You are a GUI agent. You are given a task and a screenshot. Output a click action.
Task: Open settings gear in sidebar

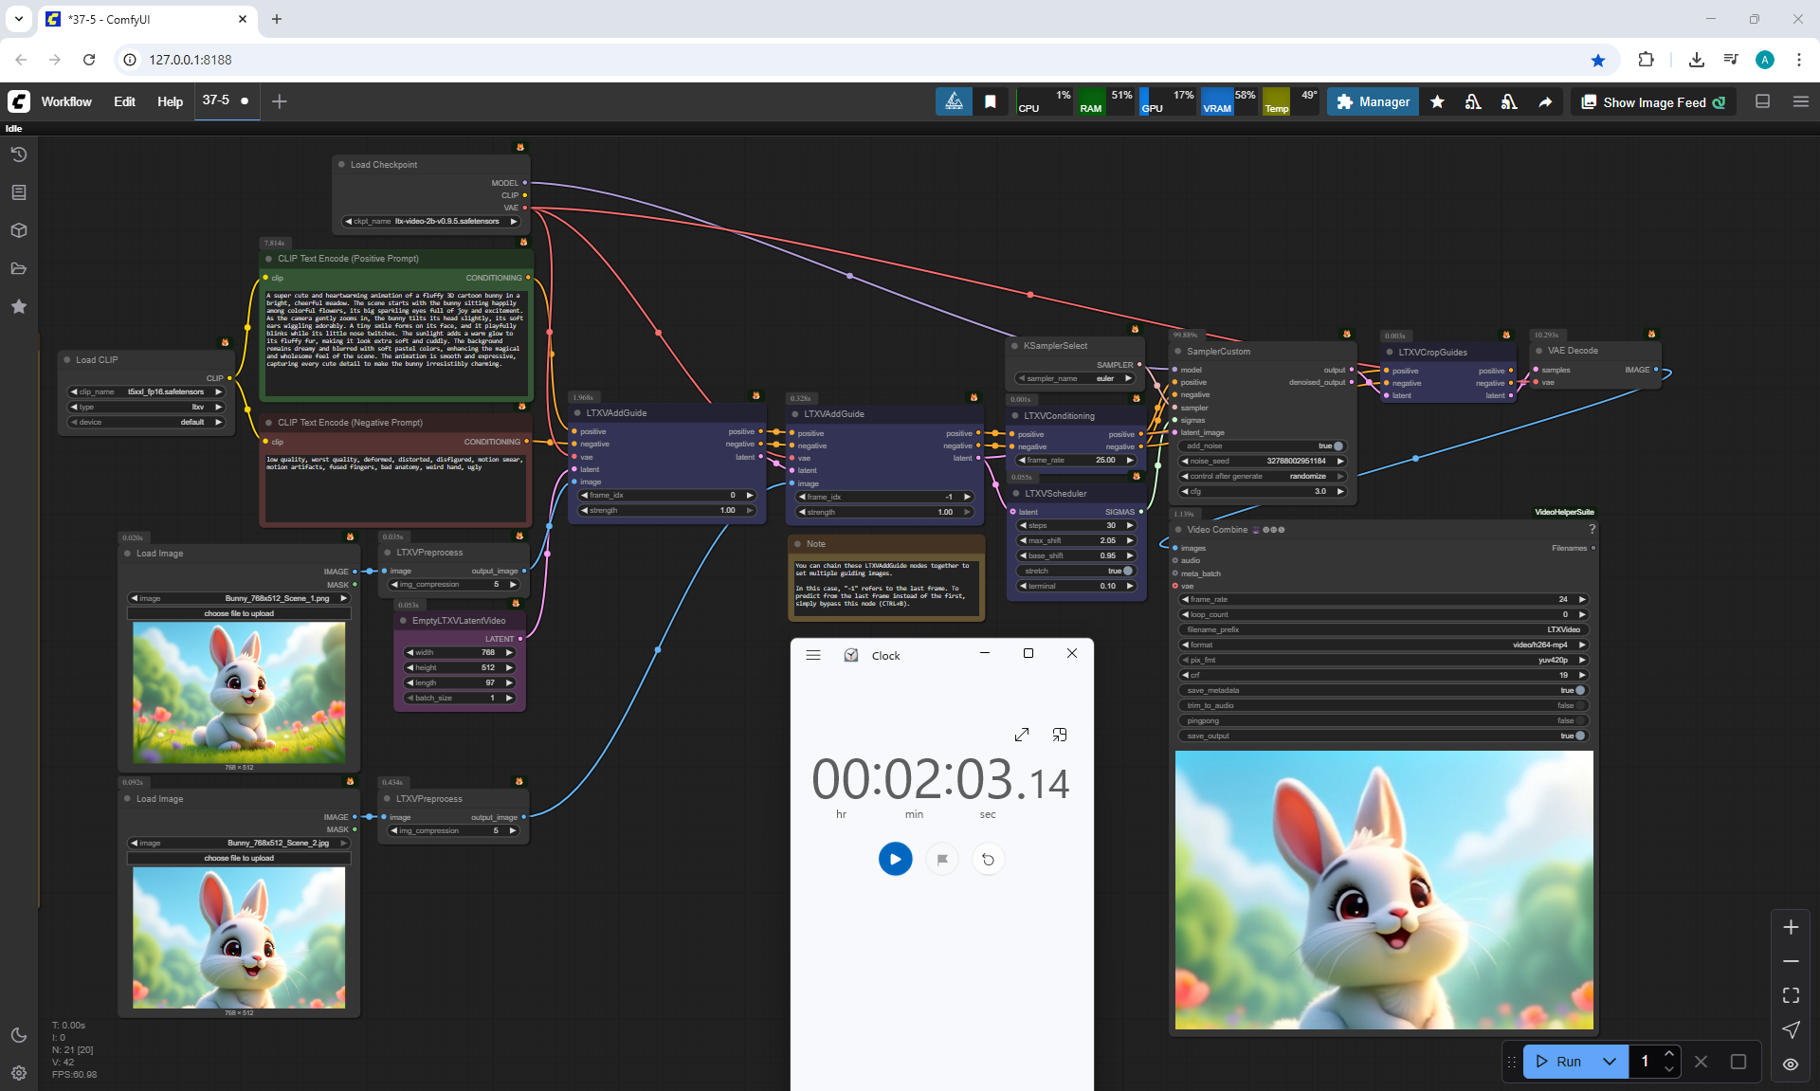point(19,1073)
